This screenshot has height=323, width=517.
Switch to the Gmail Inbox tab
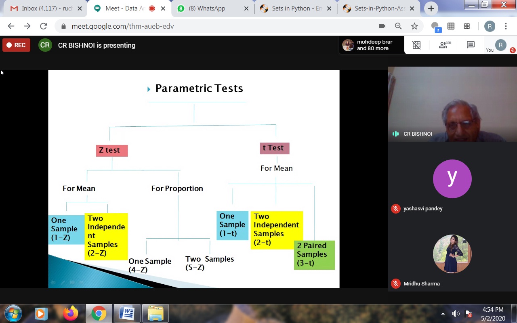point(46,8)
